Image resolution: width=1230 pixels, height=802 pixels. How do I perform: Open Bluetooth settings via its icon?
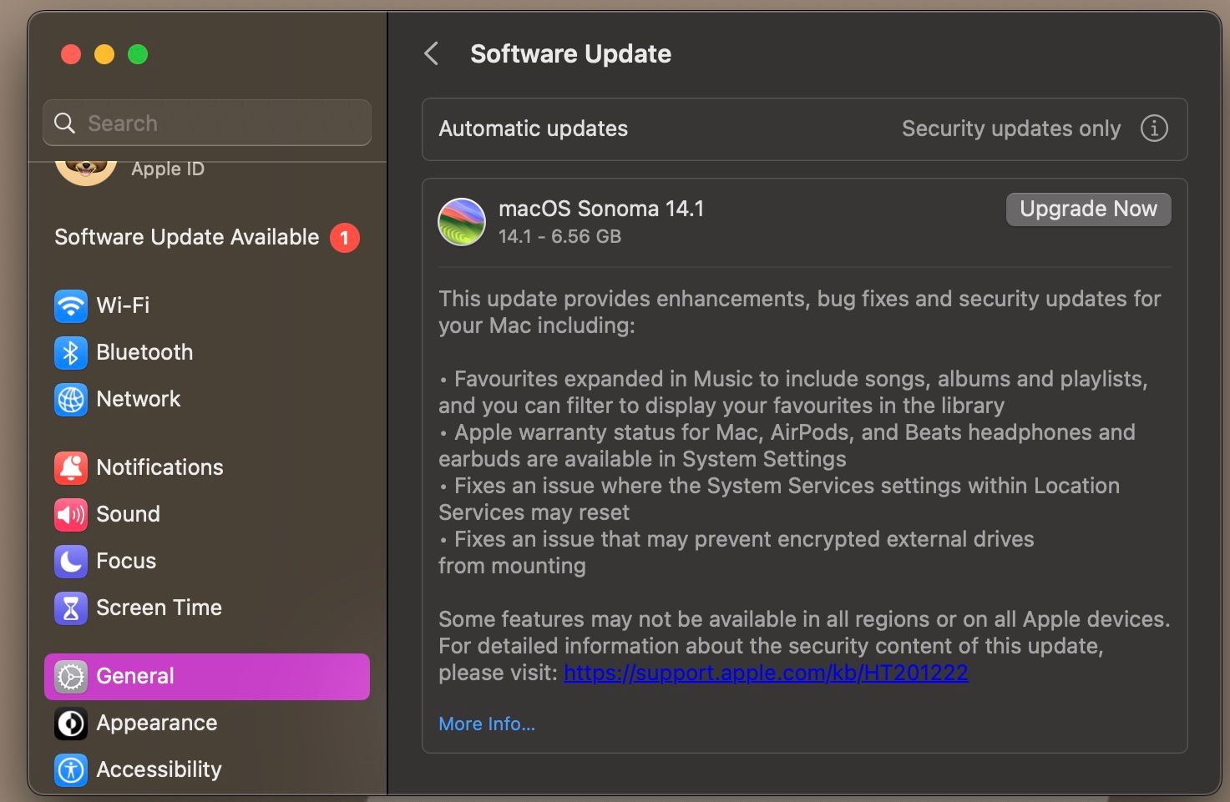click(x=71, y=352)
